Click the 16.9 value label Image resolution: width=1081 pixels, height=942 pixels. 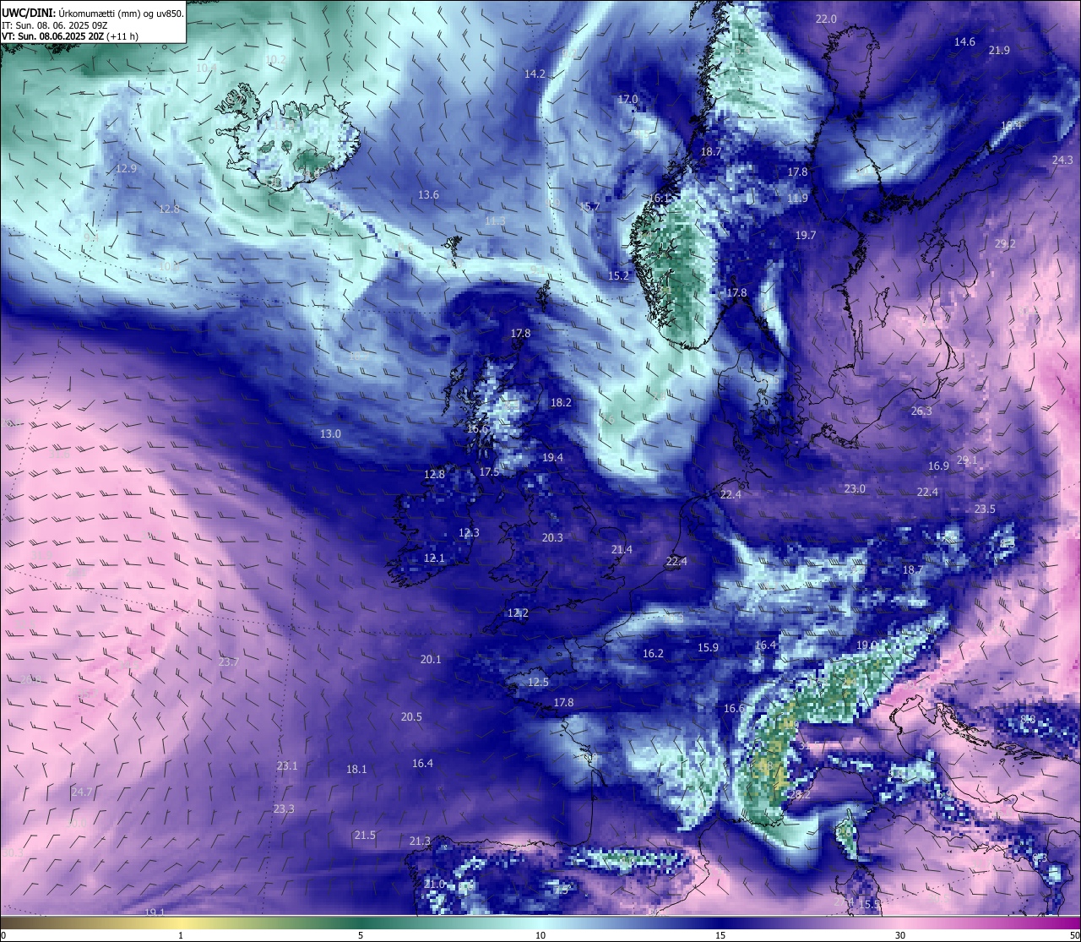pos(938,466)
